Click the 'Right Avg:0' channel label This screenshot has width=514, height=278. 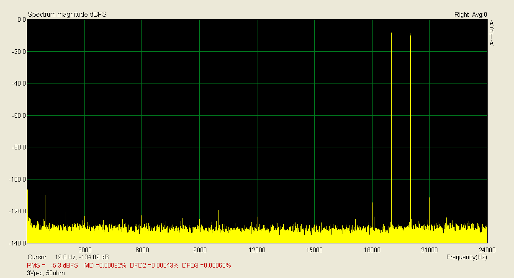click(x=470, y=15)
